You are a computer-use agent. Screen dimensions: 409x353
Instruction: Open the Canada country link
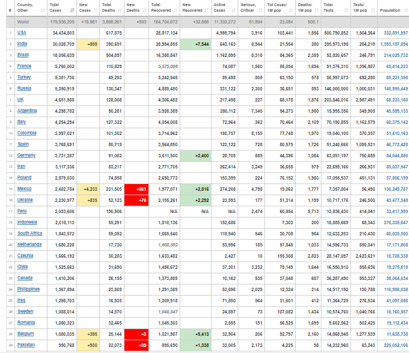[25, 278]
